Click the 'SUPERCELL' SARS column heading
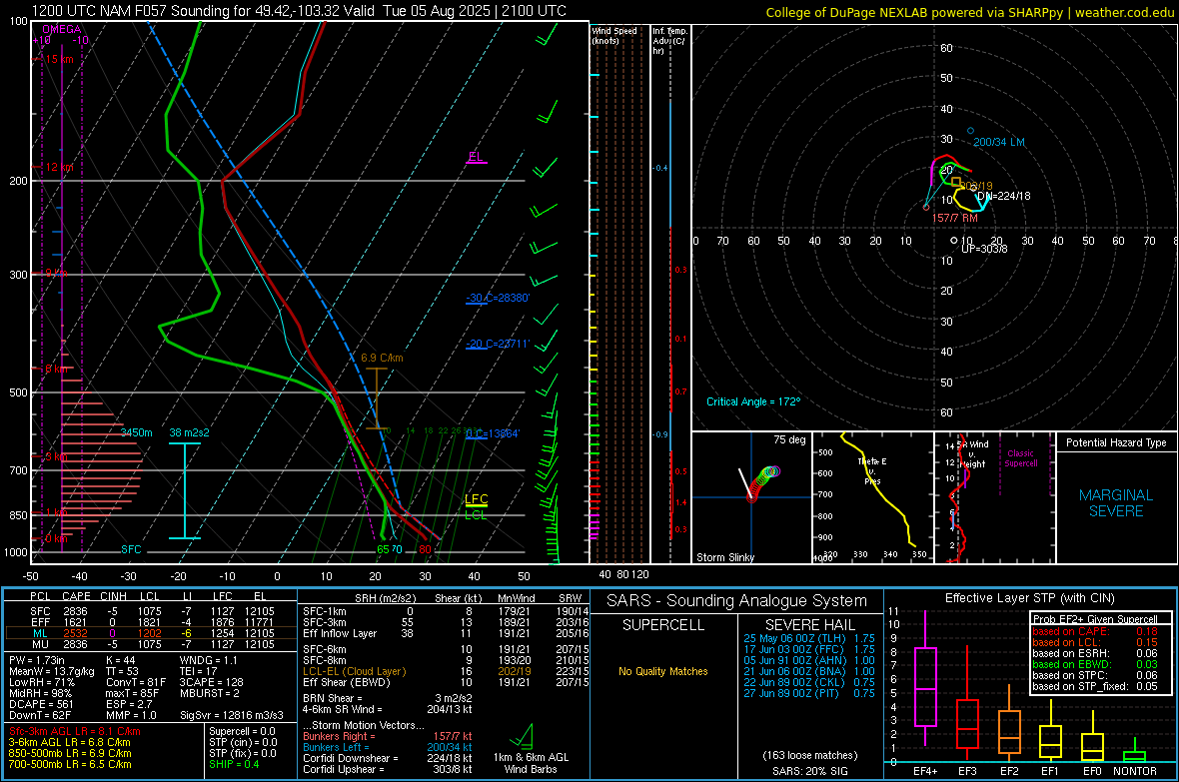 coord(663,625)
